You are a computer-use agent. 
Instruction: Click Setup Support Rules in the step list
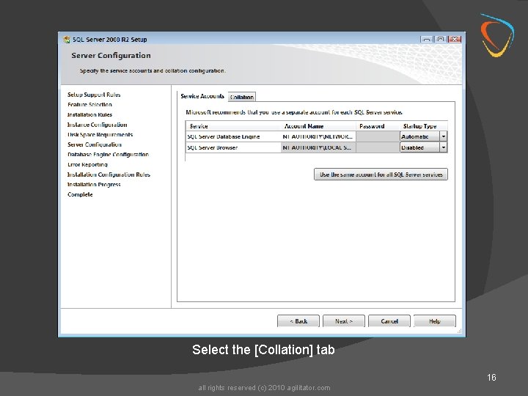(x=94, y=95)
